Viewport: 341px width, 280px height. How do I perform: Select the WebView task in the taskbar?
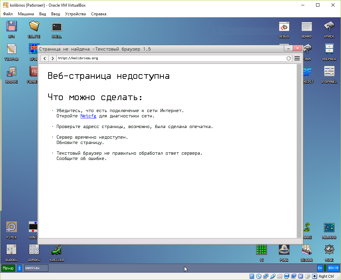[x=36, y=268]
